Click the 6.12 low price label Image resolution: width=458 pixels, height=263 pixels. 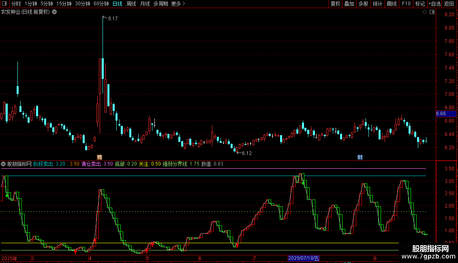pos(246,153)
